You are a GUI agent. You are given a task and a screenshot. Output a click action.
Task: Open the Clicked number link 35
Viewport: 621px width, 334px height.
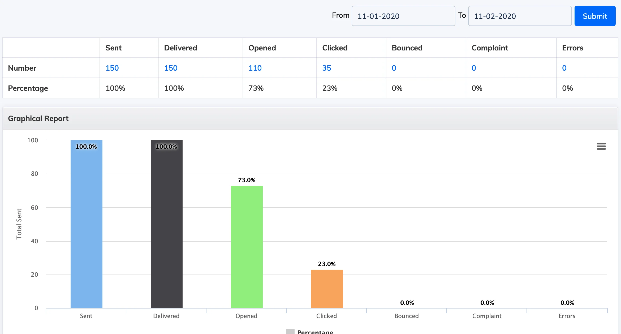pos(326,68)
